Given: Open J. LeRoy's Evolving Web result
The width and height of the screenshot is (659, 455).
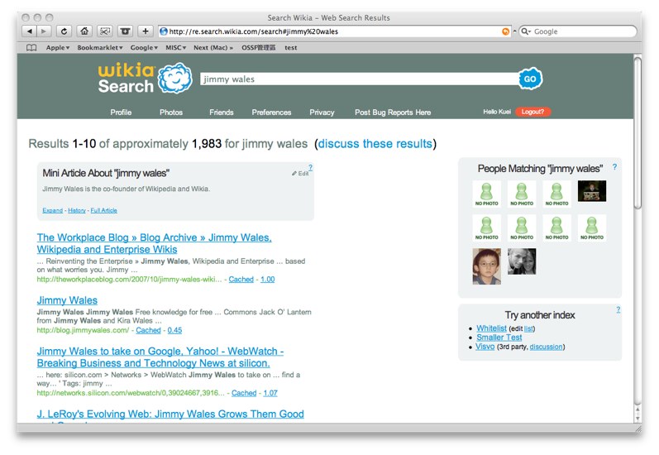Looking at the screenshot, I should pyautogui.click(x=170, y=414).
